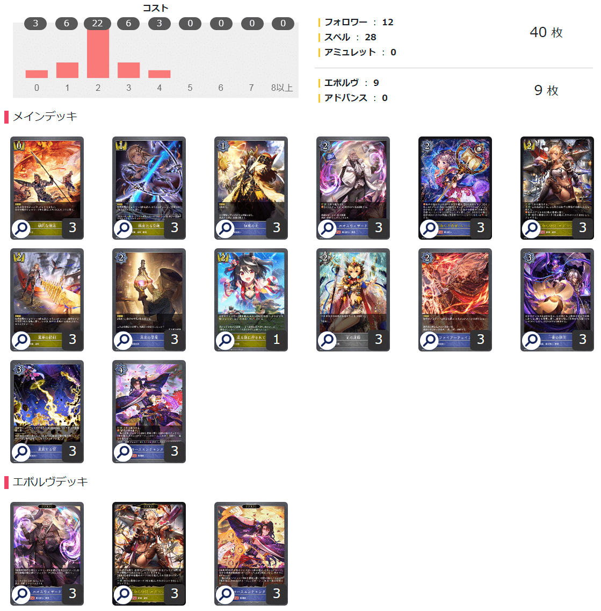Viewport: 601px width, 611px height.
Task: Select the cost-2 golden armored goddess card
Action: click(x=353, y=300)
